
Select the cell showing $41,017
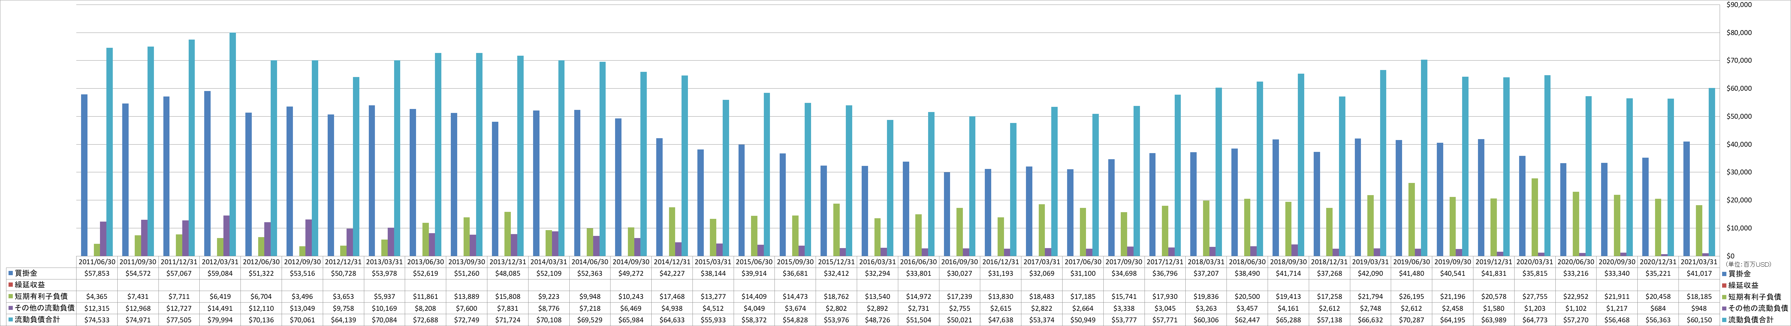tap(1699, 274)
